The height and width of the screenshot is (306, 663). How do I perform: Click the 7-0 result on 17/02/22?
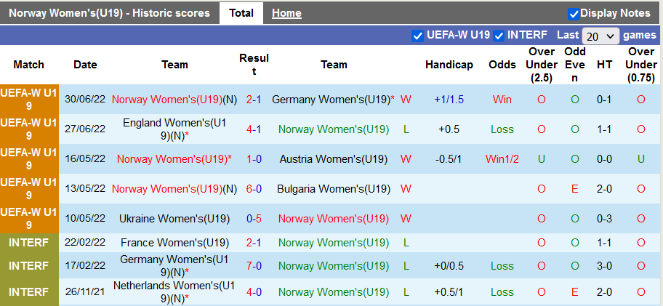point(254,267)
